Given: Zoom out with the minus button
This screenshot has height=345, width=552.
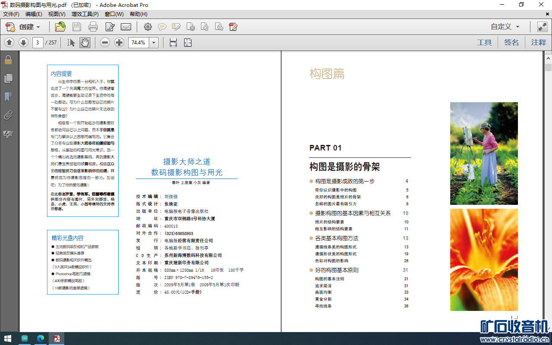Looking at the screenshot, I should pyautogui.click(x=105, y=42).
